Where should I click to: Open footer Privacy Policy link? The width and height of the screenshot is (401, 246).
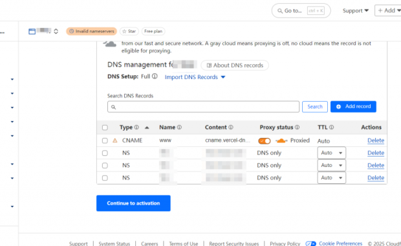coord(285,243)
